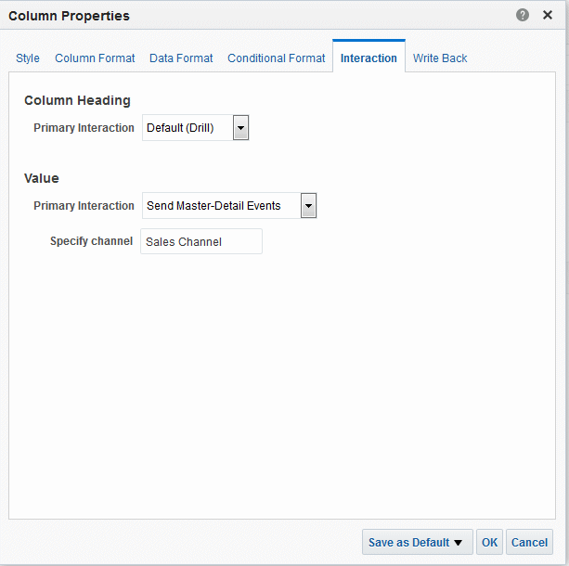The image size is (569, 566).
Task: Go to the Data Format tab
Action: click(x=181, y=58)
